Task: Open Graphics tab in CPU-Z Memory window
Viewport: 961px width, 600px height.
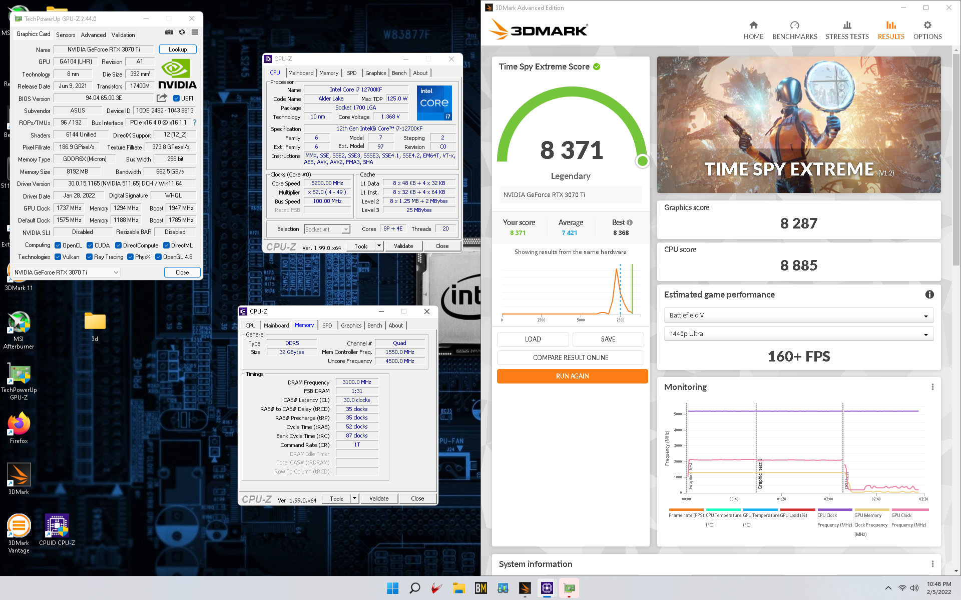Action: [x=351, y=325]
